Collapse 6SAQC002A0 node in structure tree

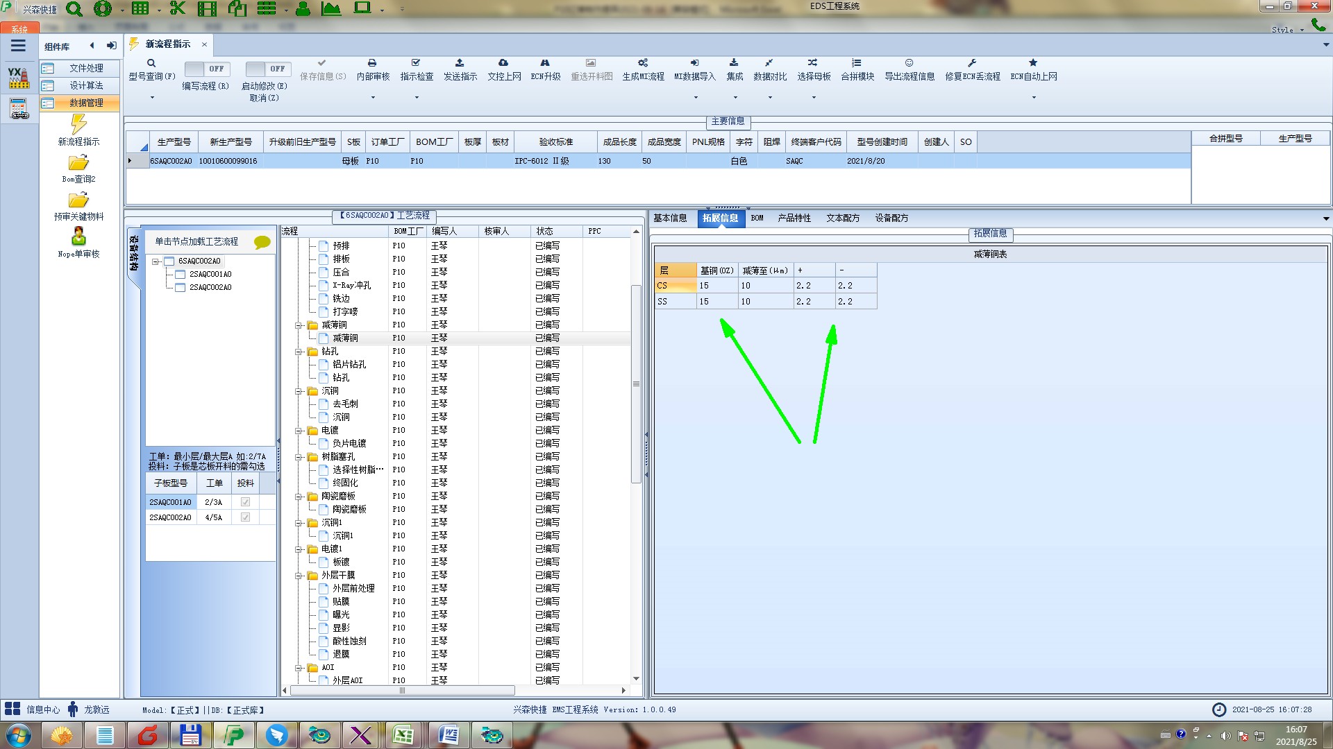point(156,261)
